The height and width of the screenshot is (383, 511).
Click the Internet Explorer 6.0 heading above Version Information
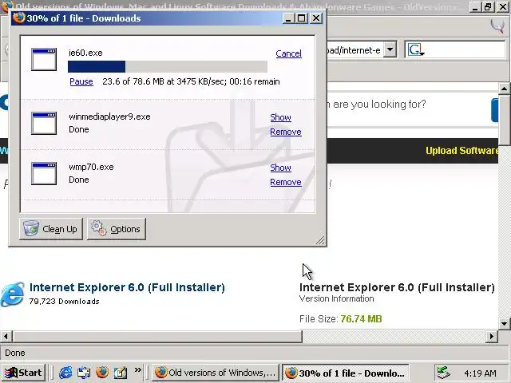[x=397, y=287]
